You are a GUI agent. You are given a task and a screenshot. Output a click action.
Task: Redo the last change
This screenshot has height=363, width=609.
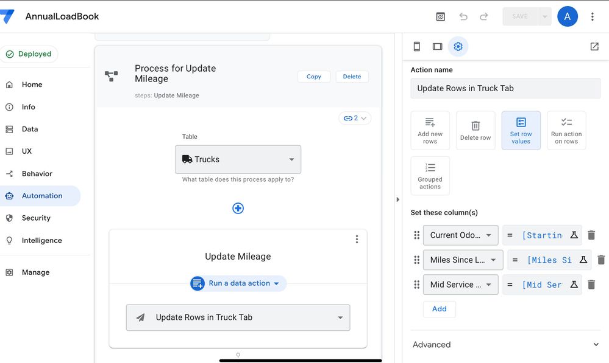pyautogui.click(x=484, y=16)
